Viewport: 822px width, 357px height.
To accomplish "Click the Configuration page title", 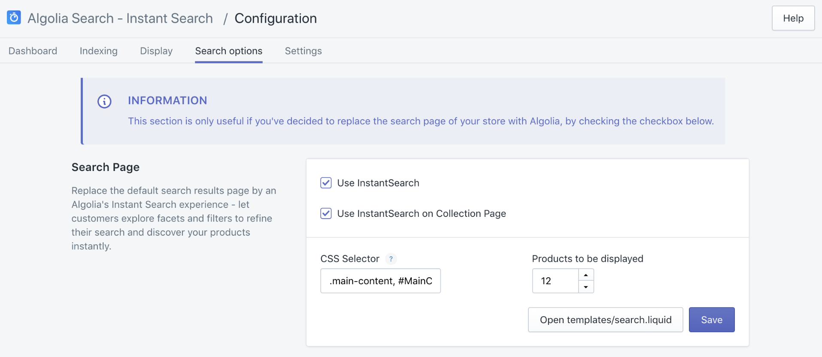I will click(x=276, y=18).
